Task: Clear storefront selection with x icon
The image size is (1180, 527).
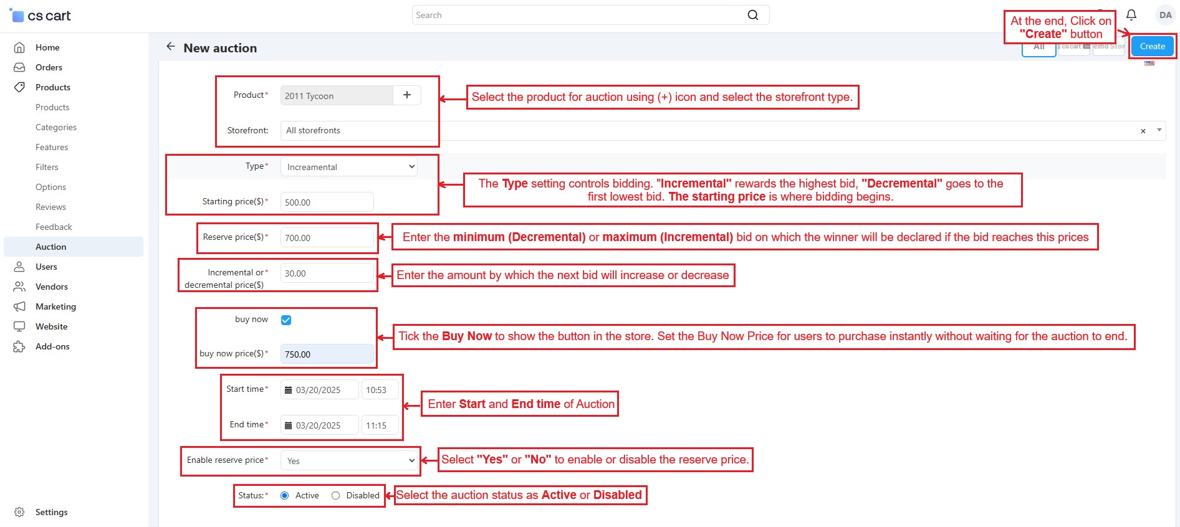Action: click(x=1143, y=131)
